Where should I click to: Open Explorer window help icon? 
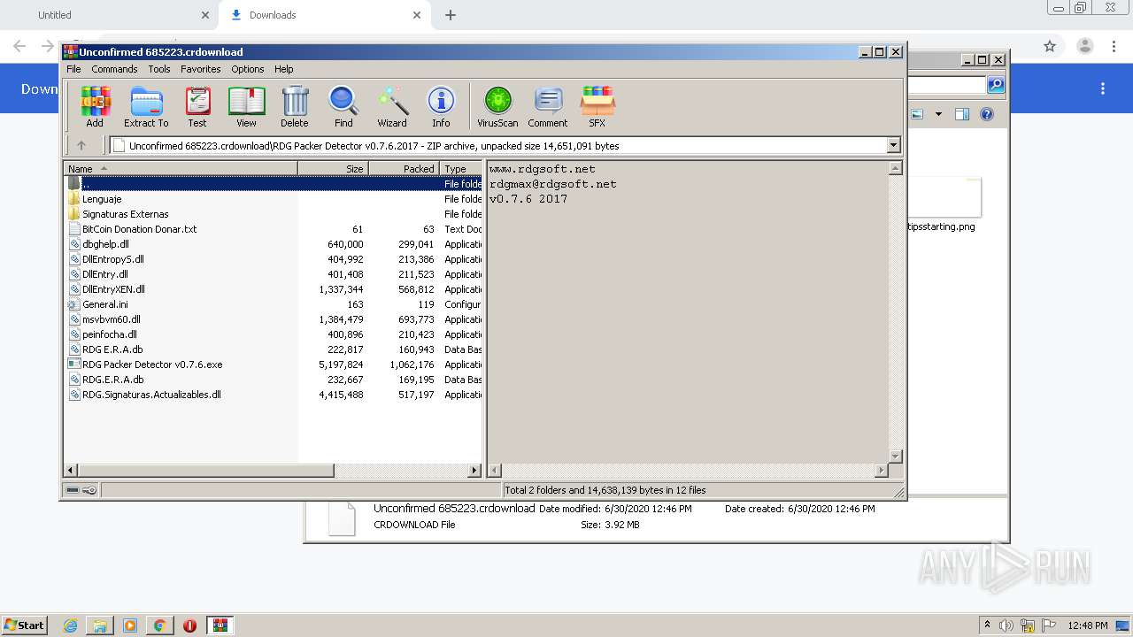pyautogui.click(x=987, y=114)
